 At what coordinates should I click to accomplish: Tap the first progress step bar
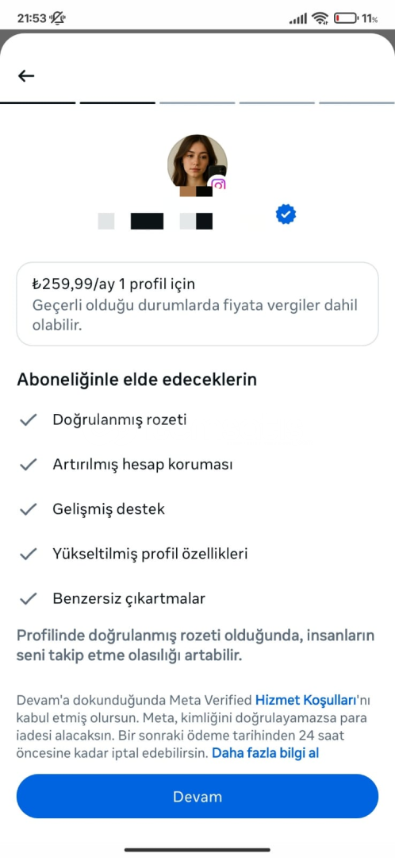point(38,102)
